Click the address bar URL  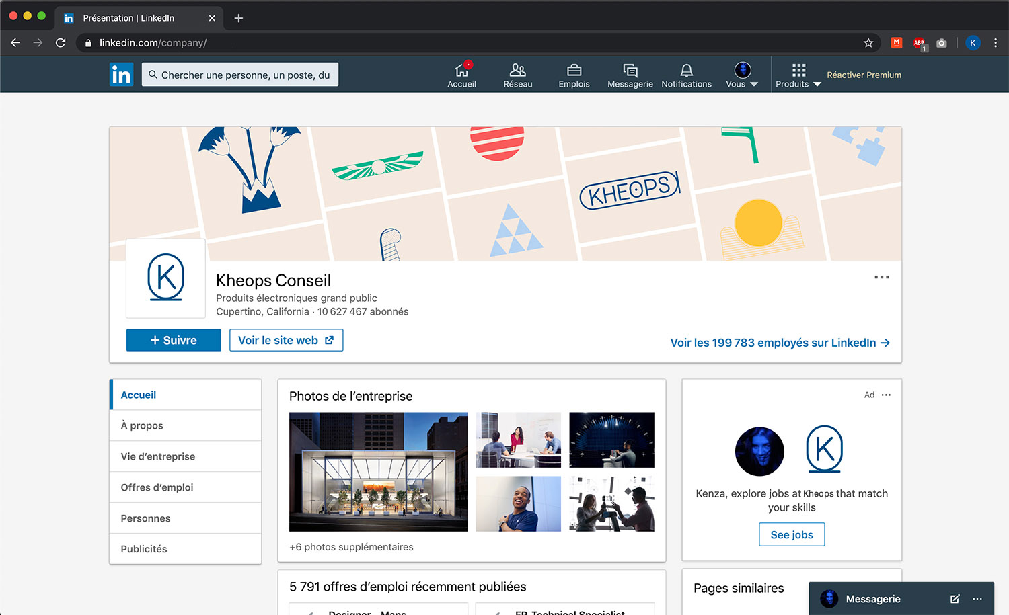(153, 42)
